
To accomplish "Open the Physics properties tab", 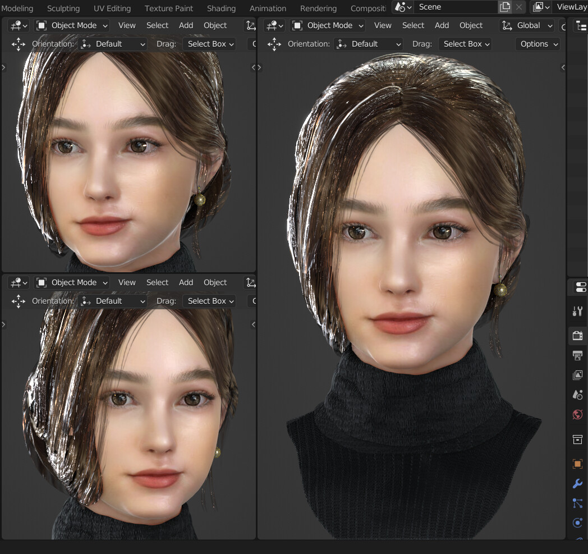I will [x=578, y=523].
